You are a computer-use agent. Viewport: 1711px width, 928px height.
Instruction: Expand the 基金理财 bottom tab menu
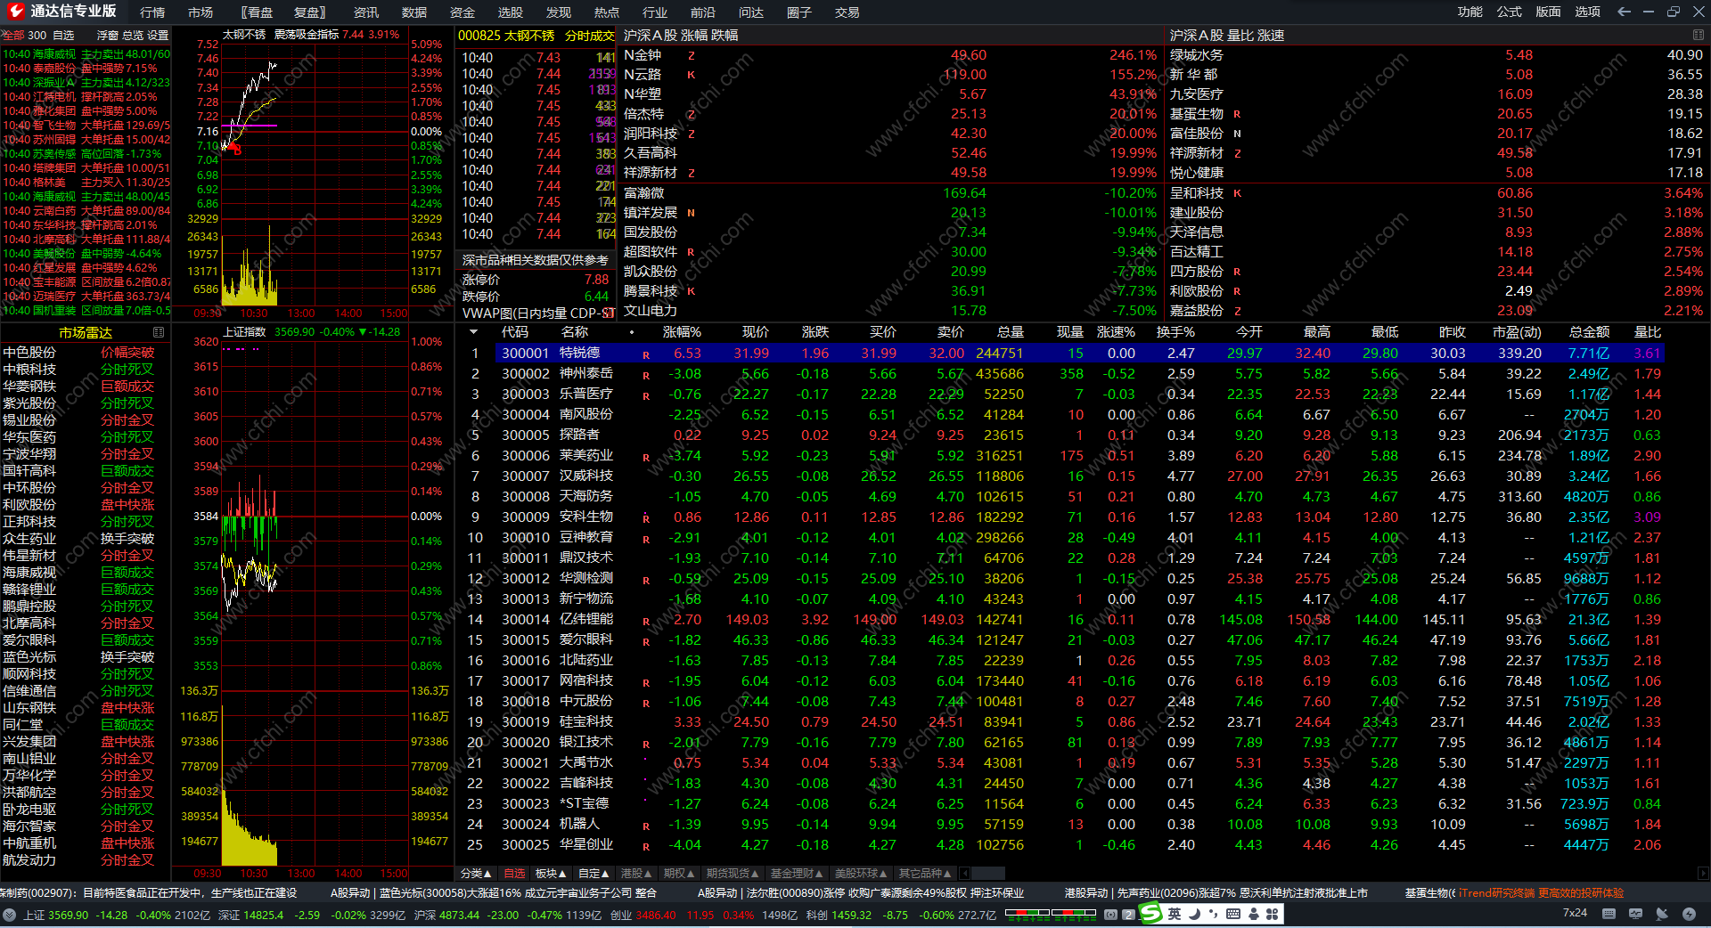click(x=797, y=874)
